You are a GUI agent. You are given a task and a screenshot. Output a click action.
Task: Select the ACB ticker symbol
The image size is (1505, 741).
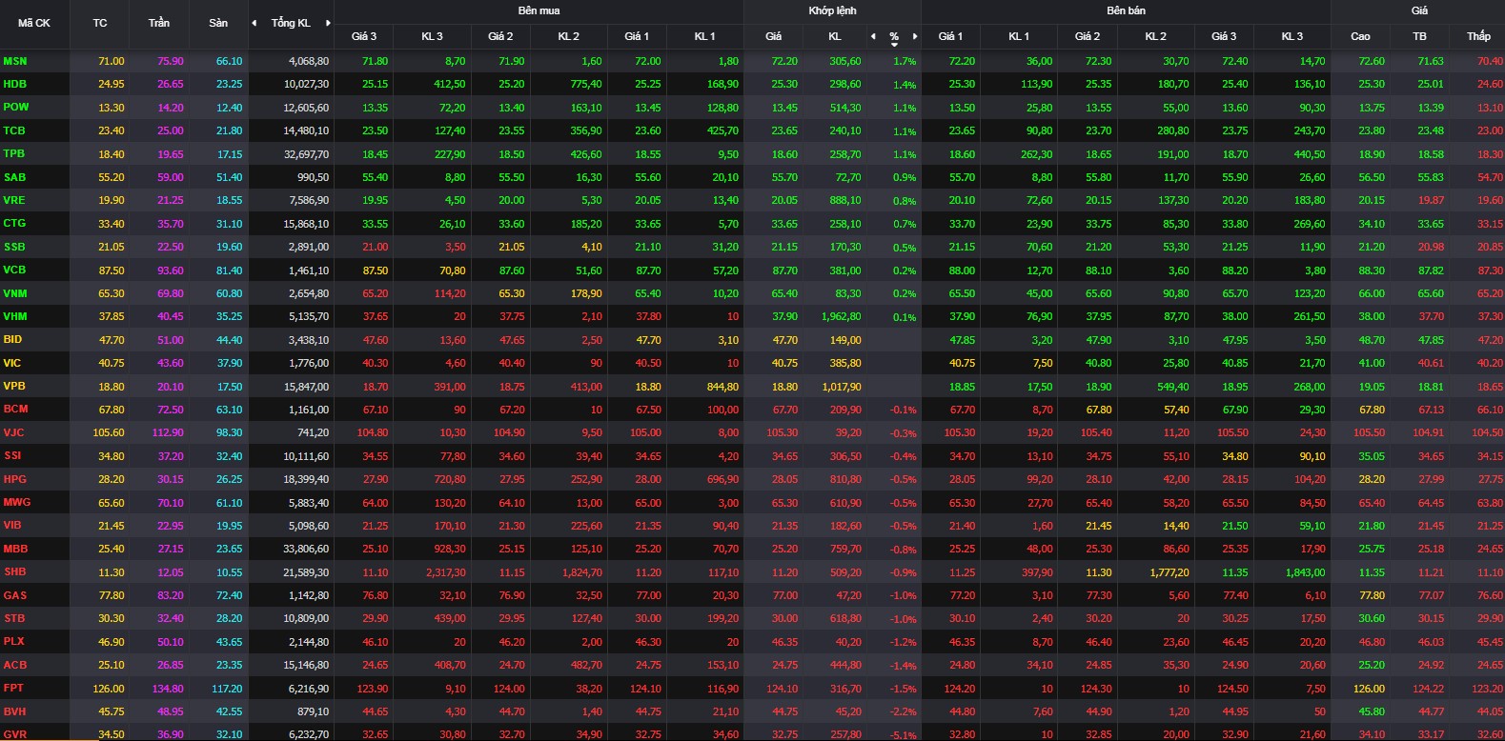[x=15, y=665]
